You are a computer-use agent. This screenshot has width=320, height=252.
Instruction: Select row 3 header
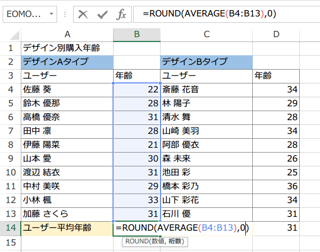pos(11,76)
